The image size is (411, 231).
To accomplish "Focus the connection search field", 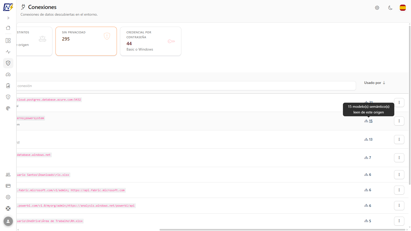I will click(x=186, y=86).
